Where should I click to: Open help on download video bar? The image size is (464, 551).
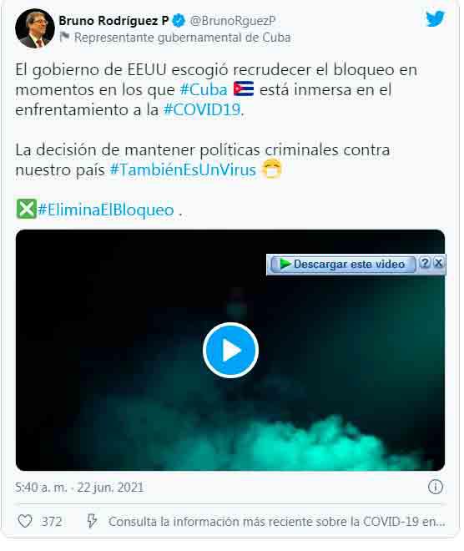[425, 263]
